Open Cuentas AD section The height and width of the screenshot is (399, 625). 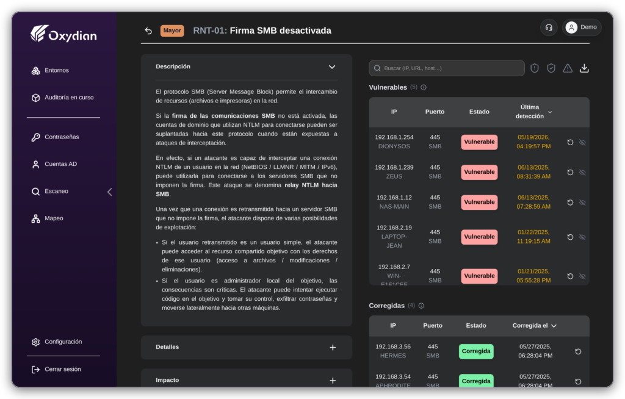(x=54, y=164)
